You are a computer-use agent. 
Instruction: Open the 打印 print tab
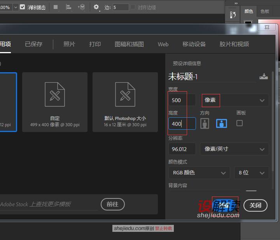click(95, 44)
